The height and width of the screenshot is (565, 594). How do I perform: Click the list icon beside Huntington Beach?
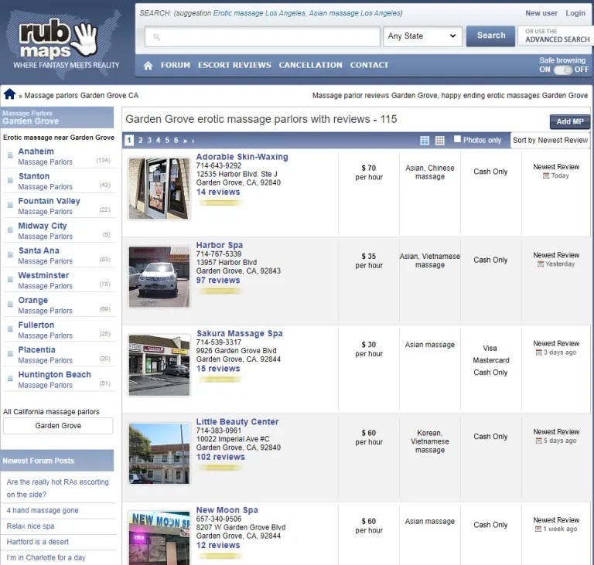click(10, 379)
